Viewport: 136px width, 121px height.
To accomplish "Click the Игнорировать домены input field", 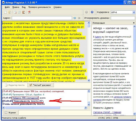I will 123,18.
